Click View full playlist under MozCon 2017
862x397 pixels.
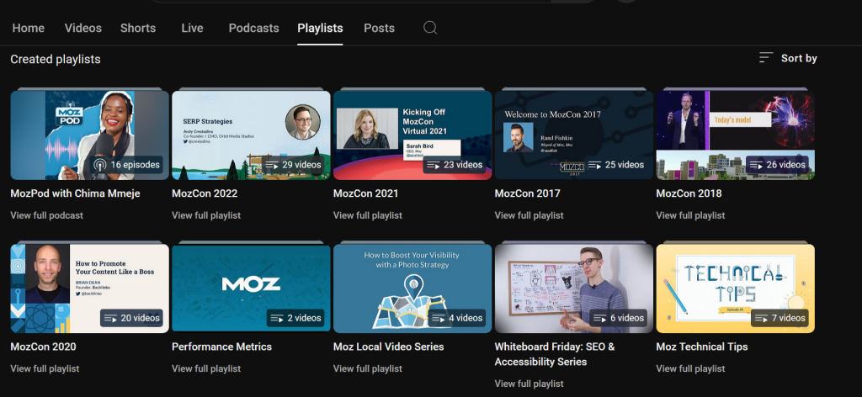(529, 215)
